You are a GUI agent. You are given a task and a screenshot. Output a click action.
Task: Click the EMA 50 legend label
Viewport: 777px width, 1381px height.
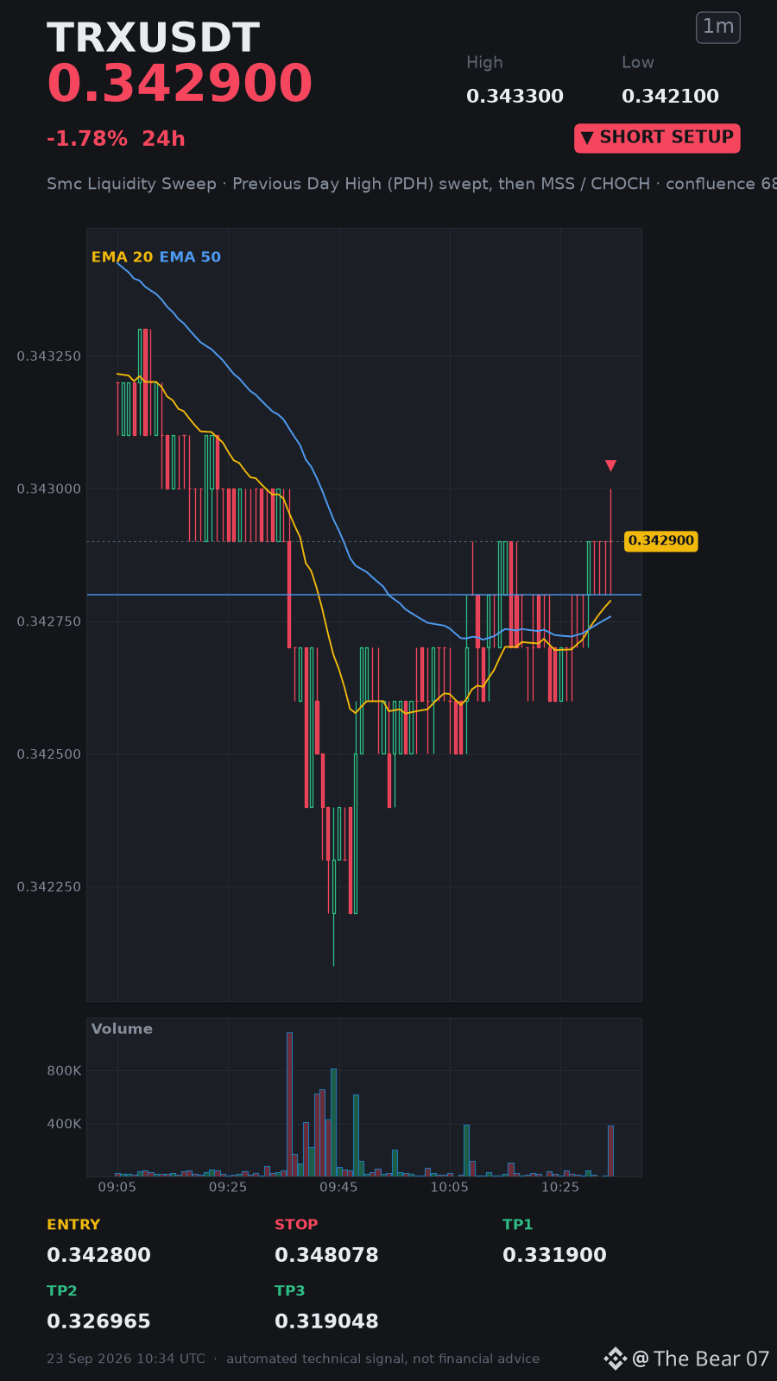190,257
